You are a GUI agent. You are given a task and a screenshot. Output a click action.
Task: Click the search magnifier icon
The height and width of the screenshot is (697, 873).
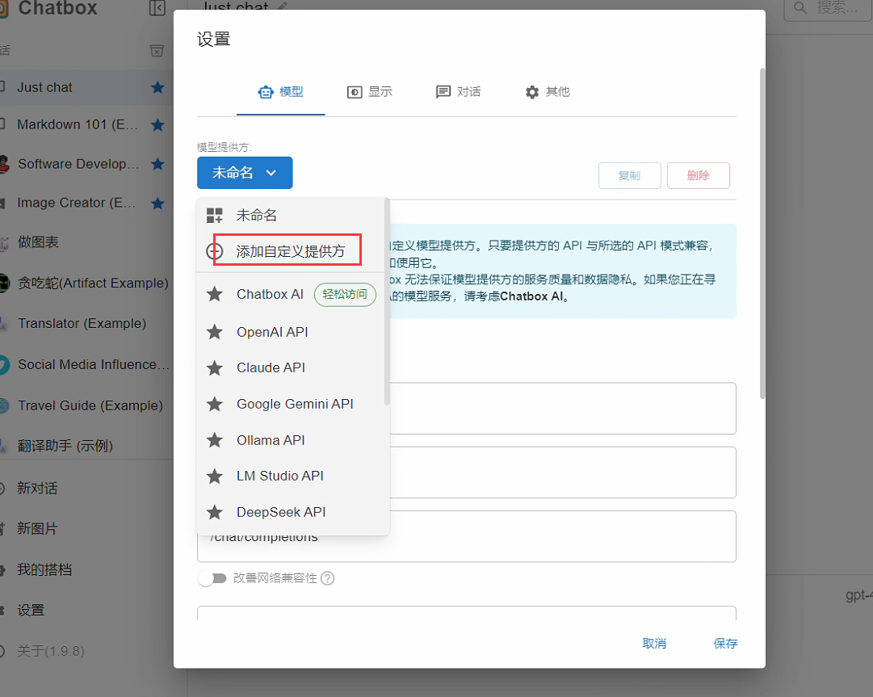(800, 8)
